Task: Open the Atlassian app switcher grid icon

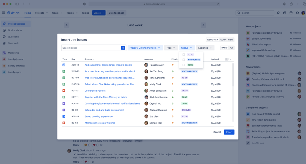Action: [x=4, y=13]
